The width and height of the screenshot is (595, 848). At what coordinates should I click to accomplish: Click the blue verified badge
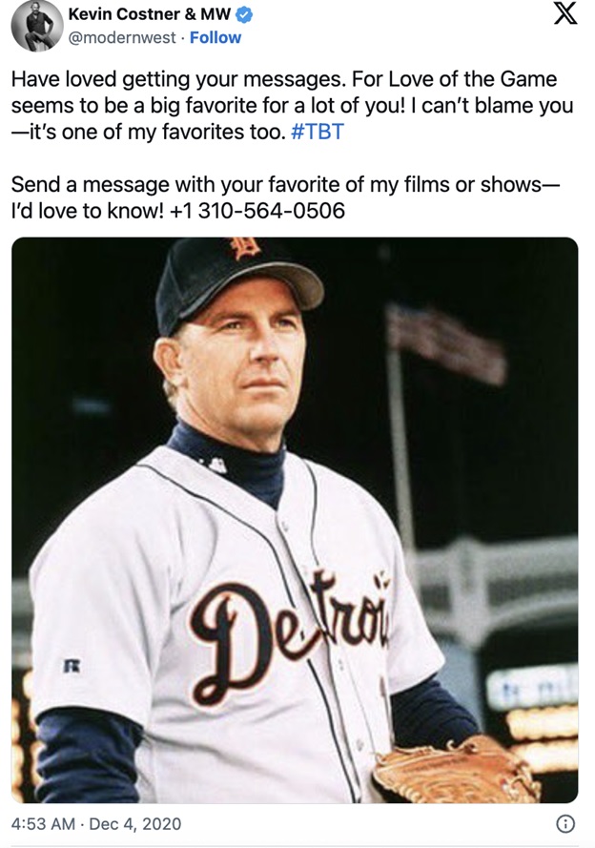pos(244,14)
